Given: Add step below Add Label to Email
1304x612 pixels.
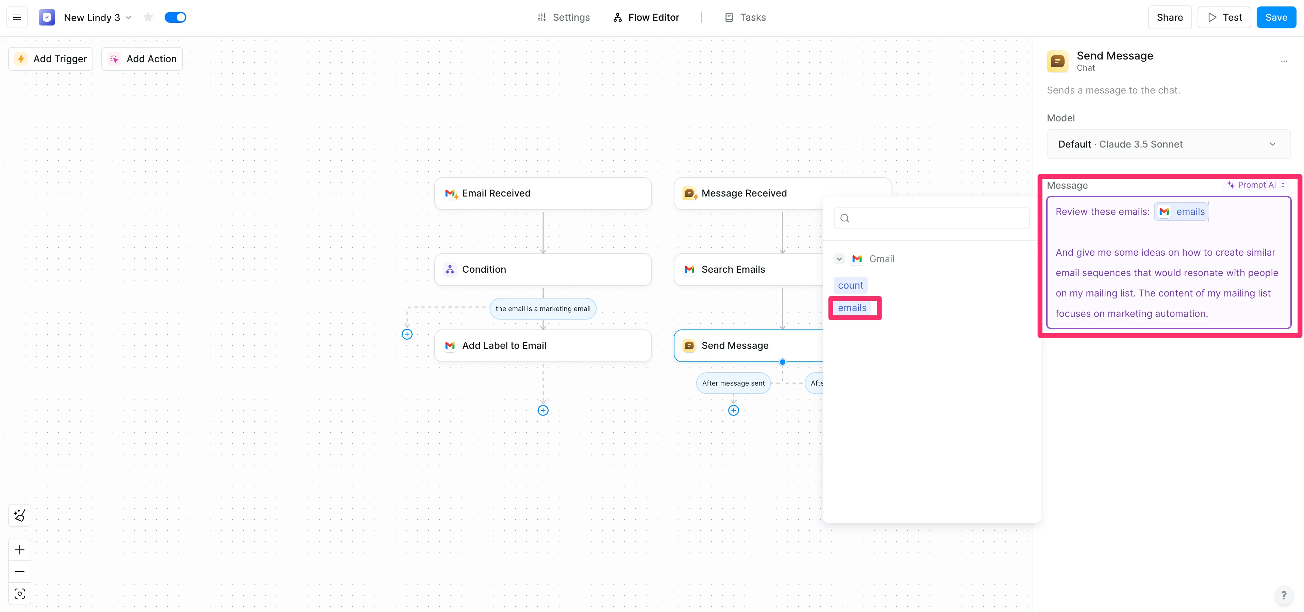Looking at the screenshot, I should click(x=543, y=410).
